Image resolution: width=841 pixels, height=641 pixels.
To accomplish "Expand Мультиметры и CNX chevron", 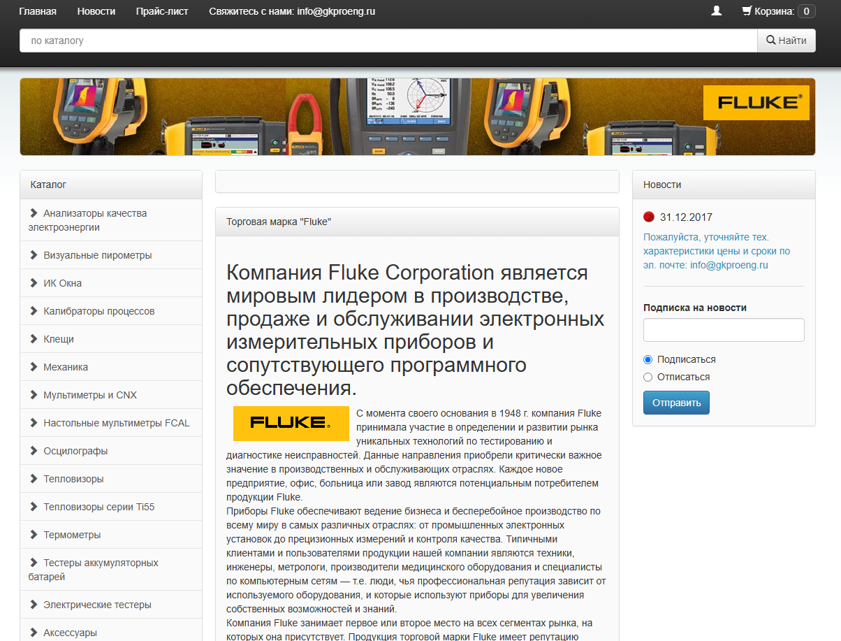I will pos(34,394).
